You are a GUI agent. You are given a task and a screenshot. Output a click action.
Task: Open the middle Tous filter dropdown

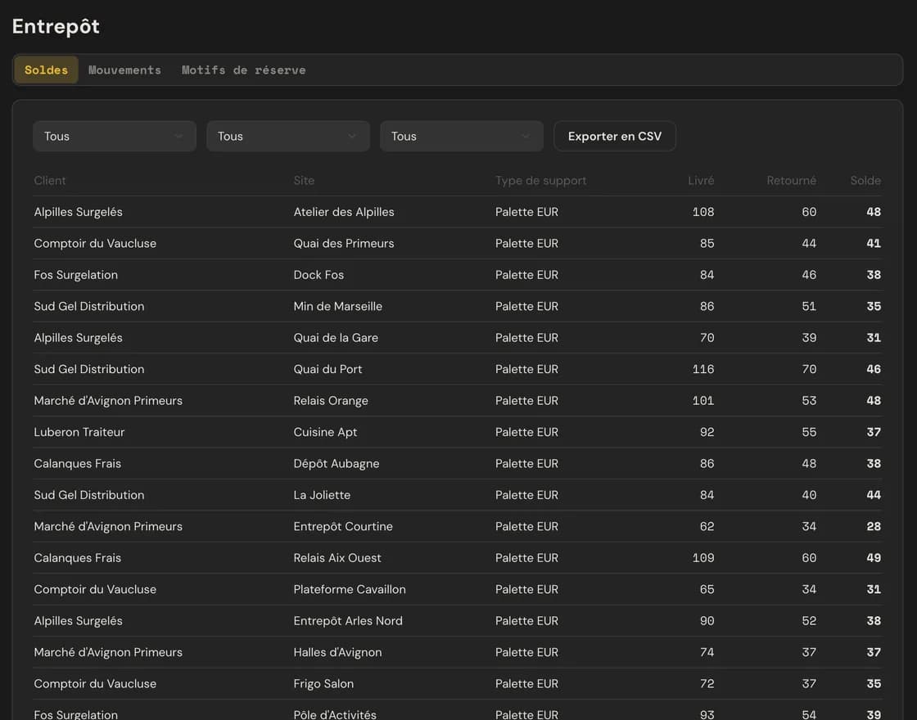288,136
